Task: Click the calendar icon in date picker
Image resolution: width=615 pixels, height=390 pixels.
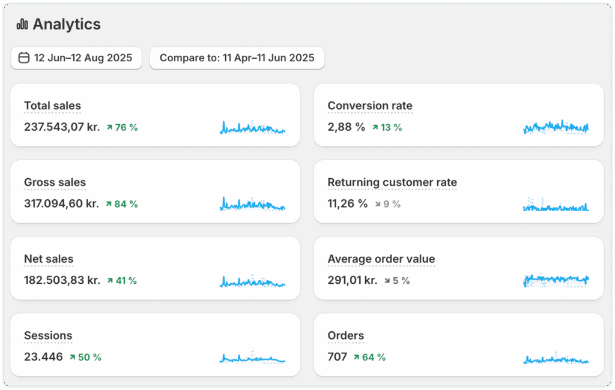Action: tap(24, 58)
